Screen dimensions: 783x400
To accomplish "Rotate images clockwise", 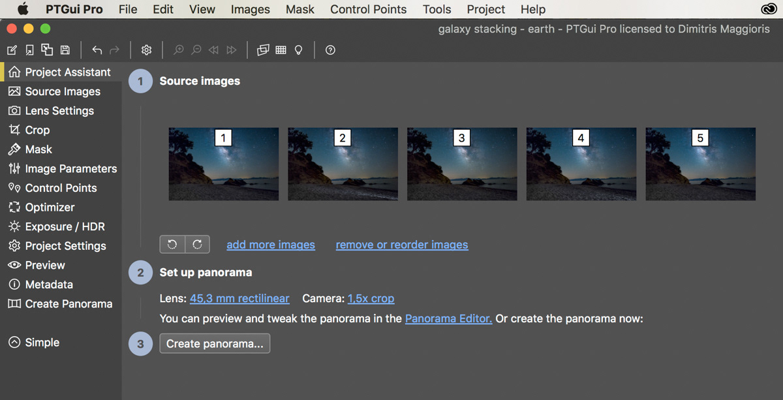I will 197,244.
